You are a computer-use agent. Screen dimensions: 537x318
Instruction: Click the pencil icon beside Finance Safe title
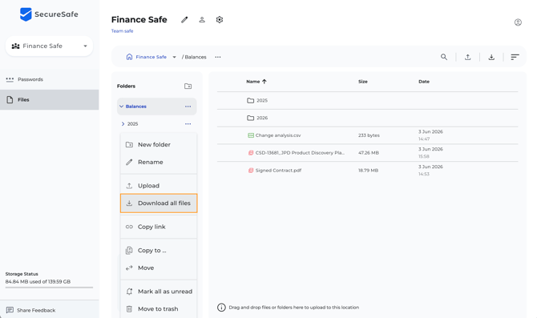184,20
